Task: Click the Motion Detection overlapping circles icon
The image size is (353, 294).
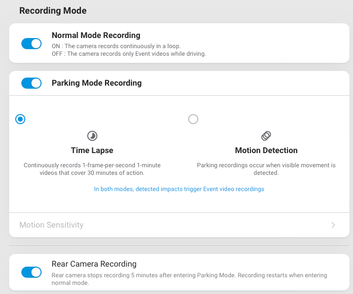Action: coord(266,136)
